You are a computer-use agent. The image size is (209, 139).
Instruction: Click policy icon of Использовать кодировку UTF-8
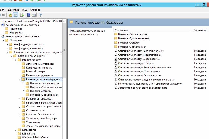116,84
